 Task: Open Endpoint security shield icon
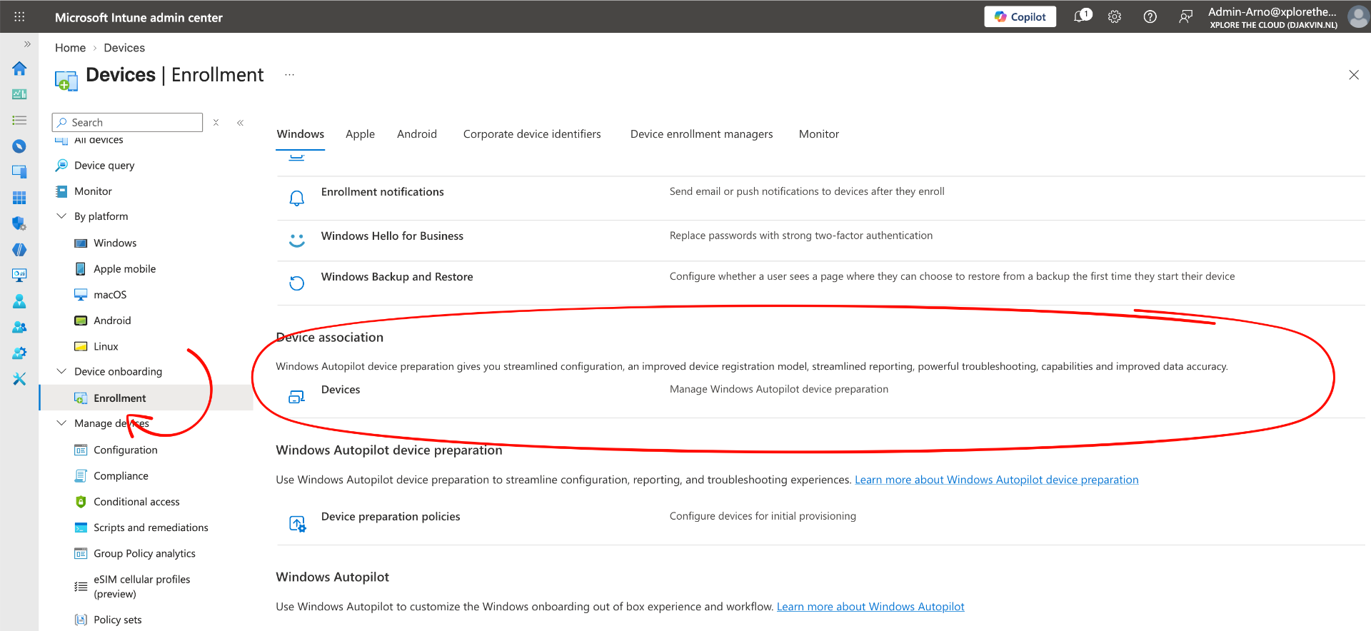tap(19, 223)
